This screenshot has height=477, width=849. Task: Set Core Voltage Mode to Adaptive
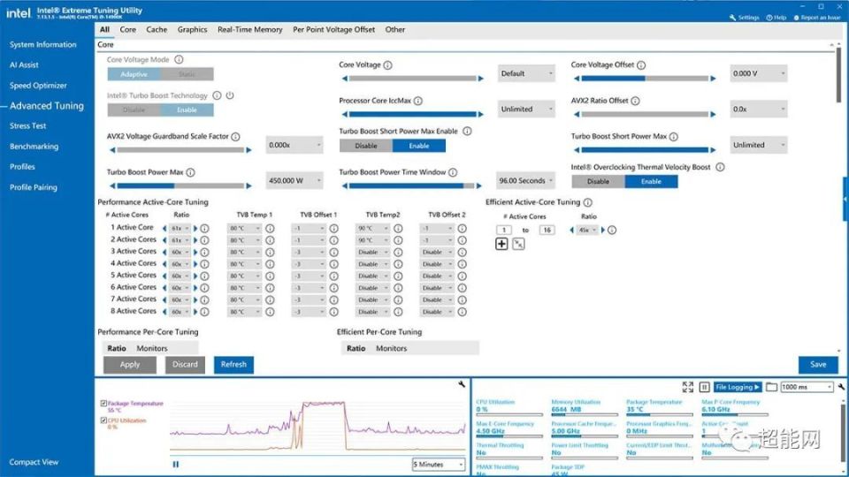(x=134, y=74)
